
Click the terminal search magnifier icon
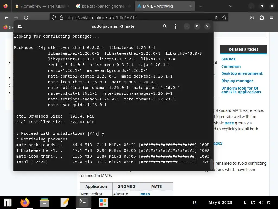165,26
